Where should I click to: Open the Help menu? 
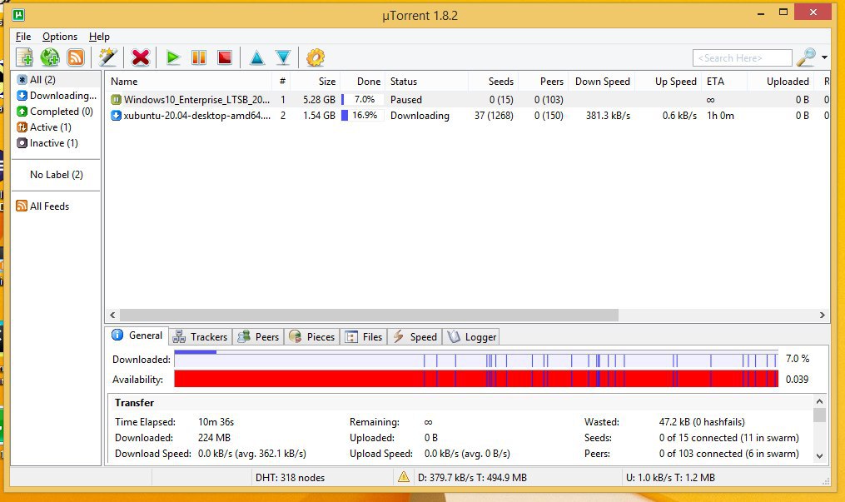click(99, 36)
